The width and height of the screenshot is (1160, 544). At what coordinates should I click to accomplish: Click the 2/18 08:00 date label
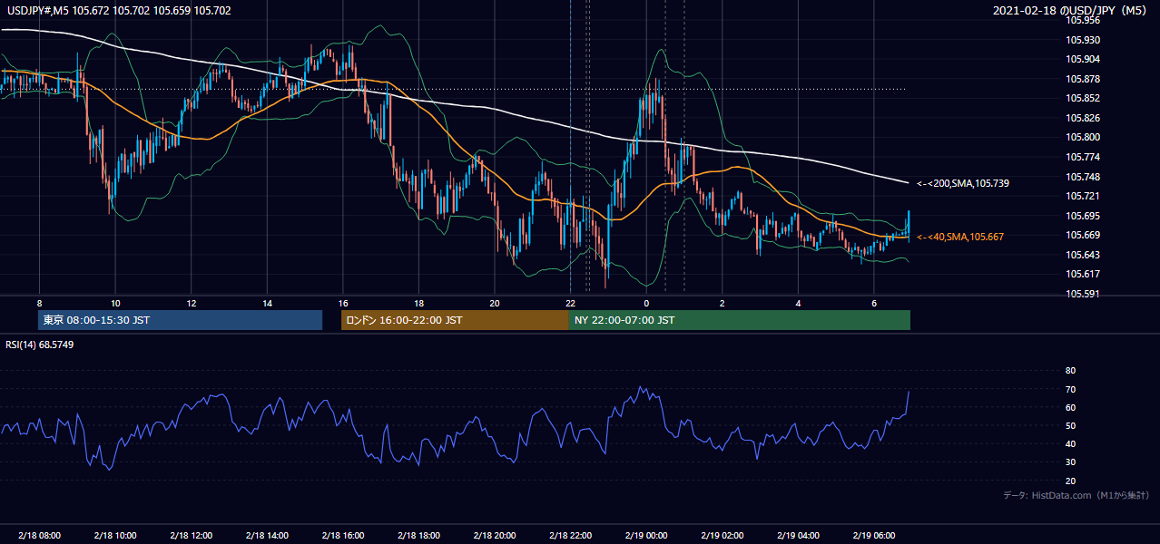(x=39, y=536)
